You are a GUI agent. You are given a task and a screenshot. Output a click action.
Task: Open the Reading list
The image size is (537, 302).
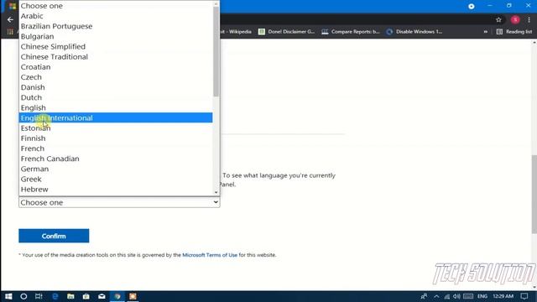[x=514, y=32]
